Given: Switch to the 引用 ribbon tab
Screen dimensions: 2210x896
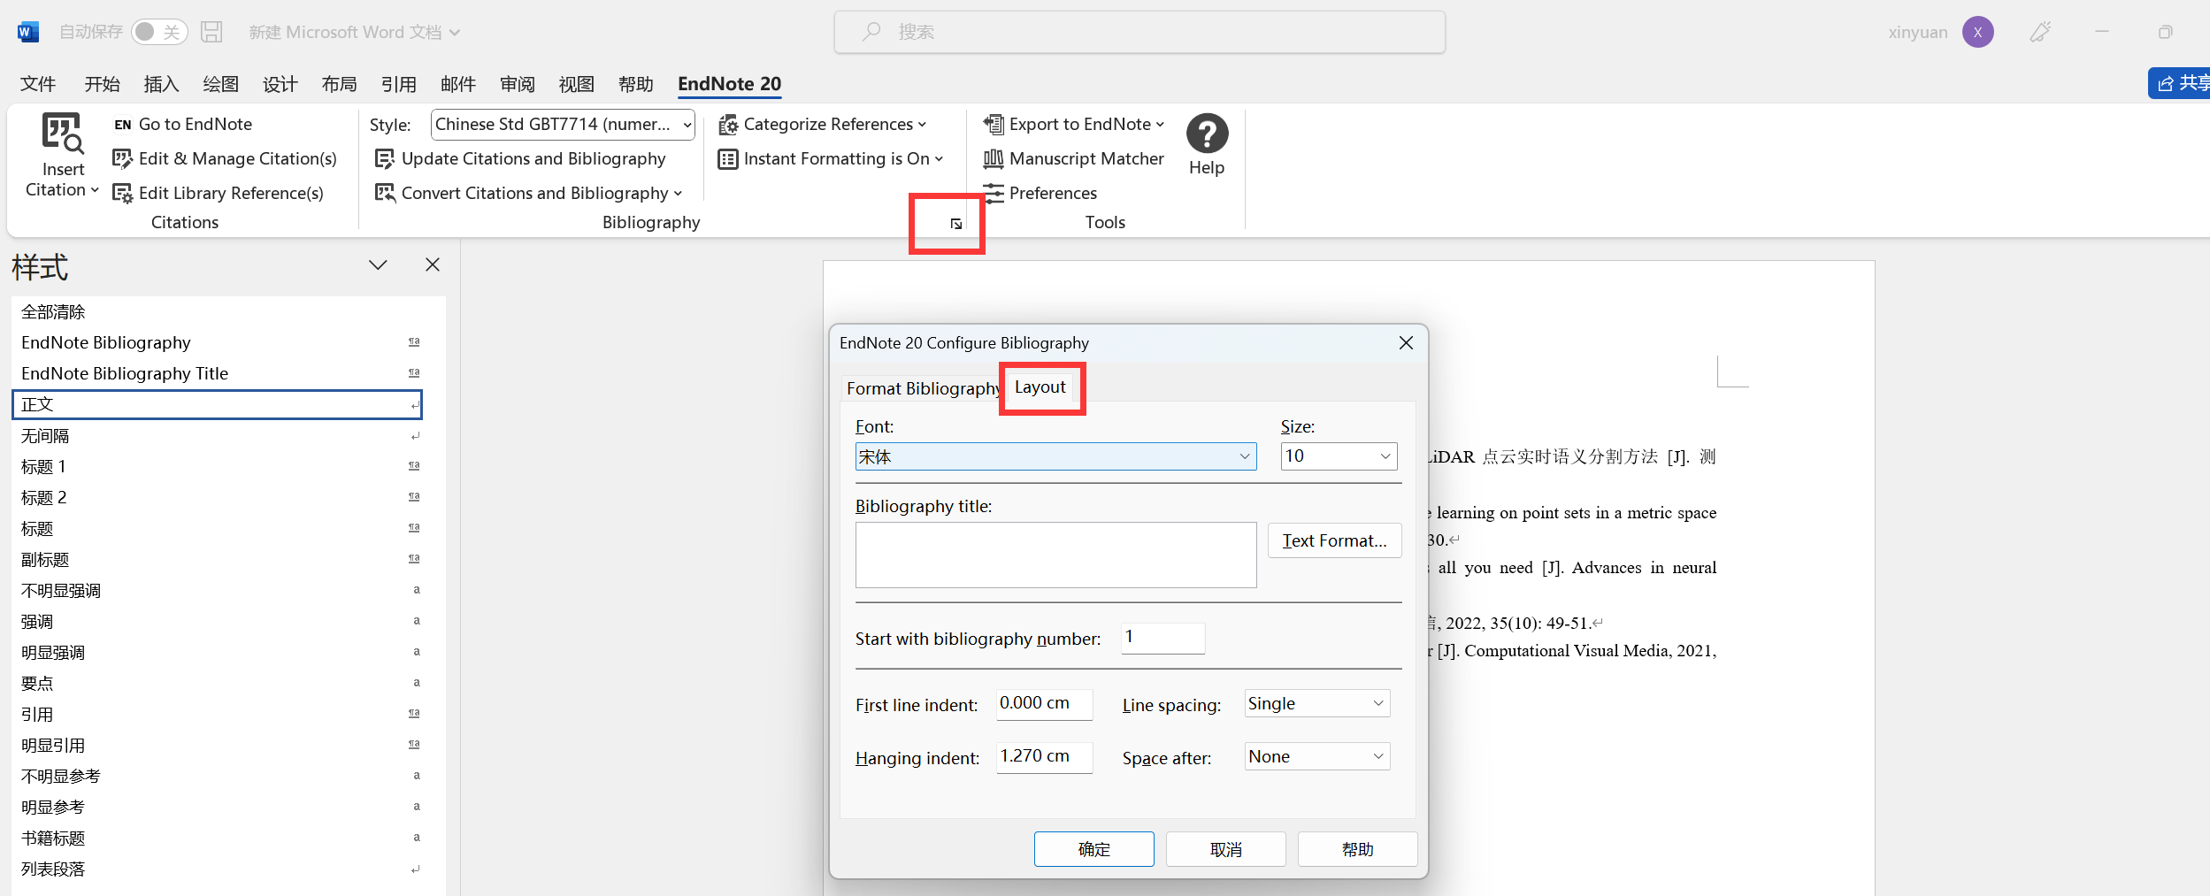Looking at the screenshot, I should pyautogui.click(x=398, y=84).
